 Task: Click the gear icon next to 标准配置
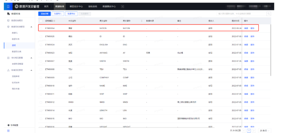(8, 125)
